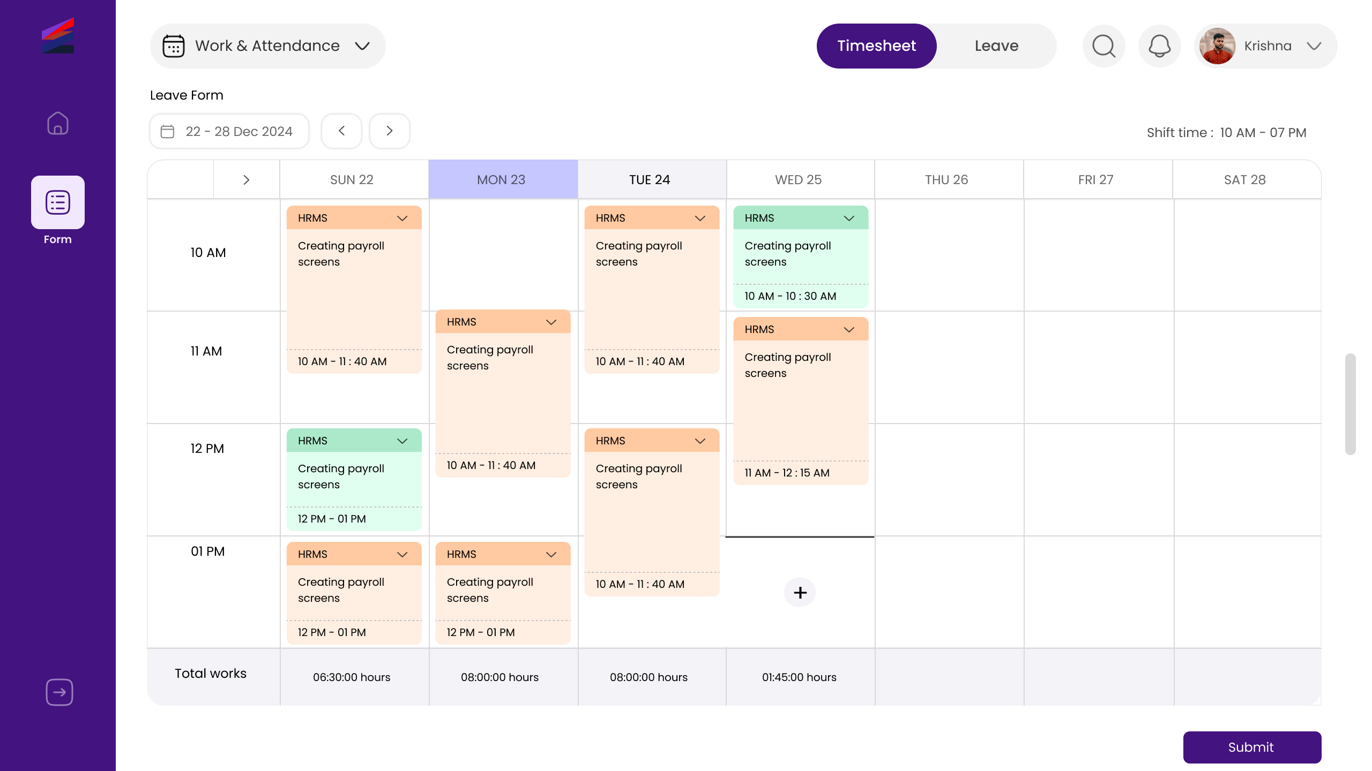The height and width of the screenshot is (771, 1372).
Task: Open the search icon
Action: click(1103, 46)
